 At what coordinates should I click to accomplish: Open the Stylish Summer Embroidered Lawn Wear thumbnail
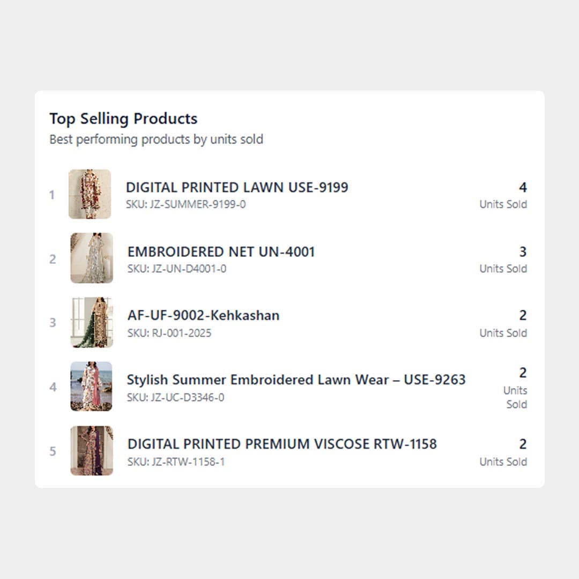pos(91,386)
